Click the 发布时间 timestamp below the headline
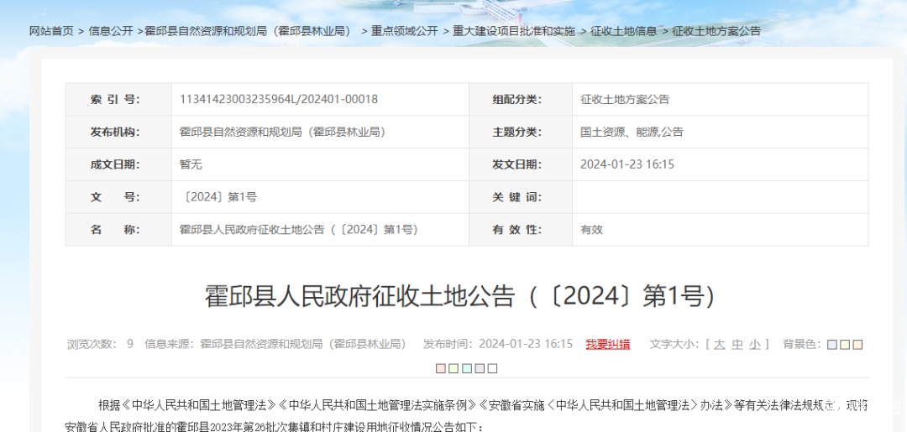Image resolution: width=907 pixels, height=432 pixels. click(x=497, y=344)
